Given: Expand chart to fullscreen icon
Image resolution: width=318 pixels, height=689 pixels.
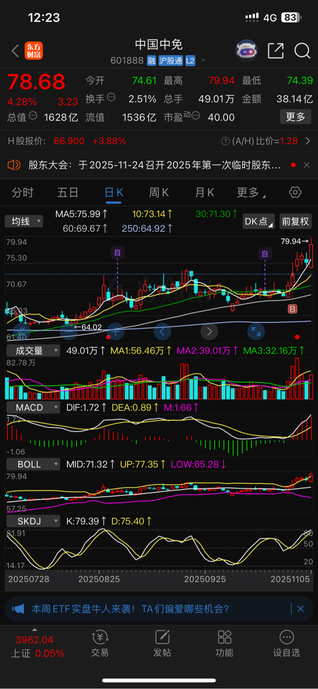Looking at the screenshot, I should pos(256,331).
